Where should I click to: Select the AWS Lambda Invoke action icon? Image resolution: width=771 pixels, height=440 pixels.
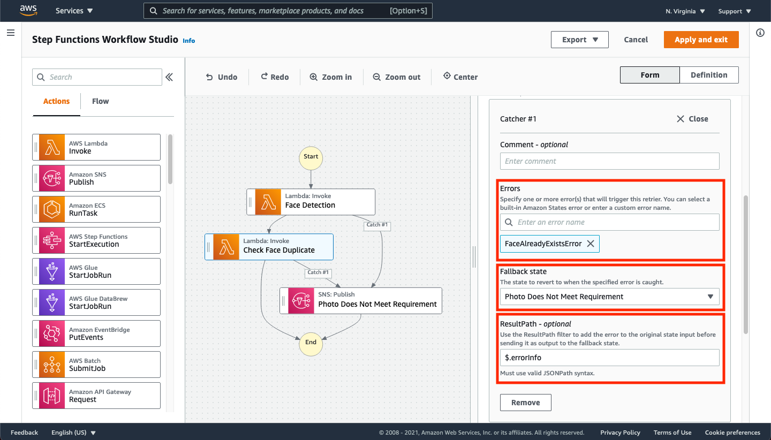pyautogui.click(x=52, y=147)
